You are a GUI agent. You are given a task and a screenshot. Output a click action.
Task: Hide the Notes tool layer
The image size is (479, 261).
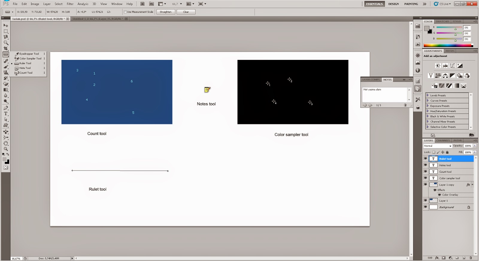pyautogui.click(x=425, y=165)
